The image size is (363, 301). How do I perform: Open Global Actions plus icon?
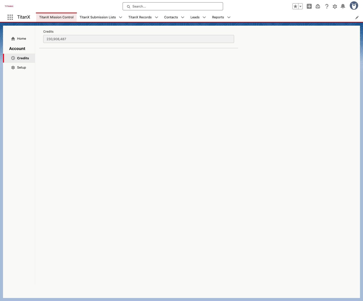[x=309, y=7]
